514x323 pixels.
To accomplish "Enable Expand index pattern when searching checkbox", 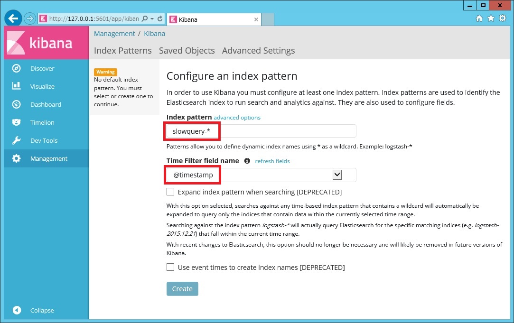I will coord(170,192).
